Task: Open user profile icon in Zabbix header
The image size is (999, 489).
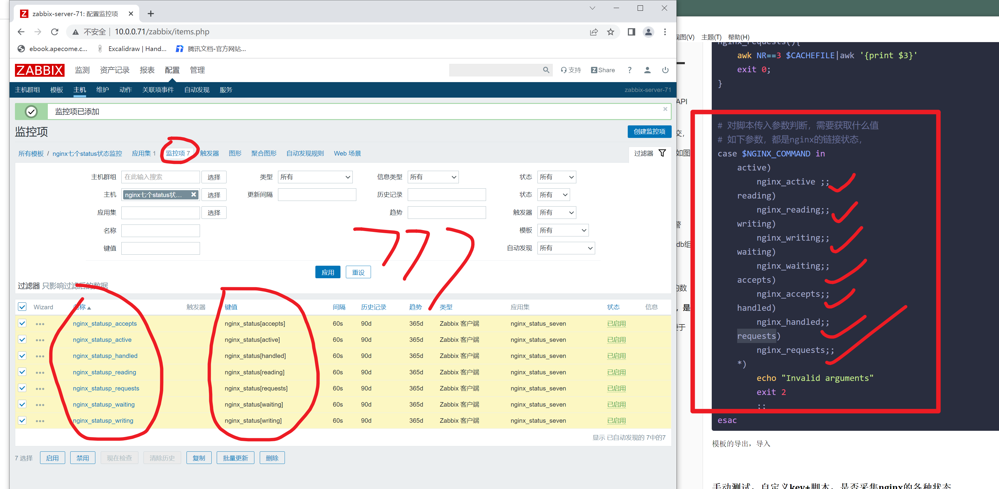Action: click(x=647, y=70)
